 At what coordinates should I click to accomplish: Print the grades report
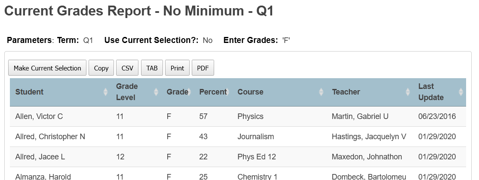click(x=177, y=68)
